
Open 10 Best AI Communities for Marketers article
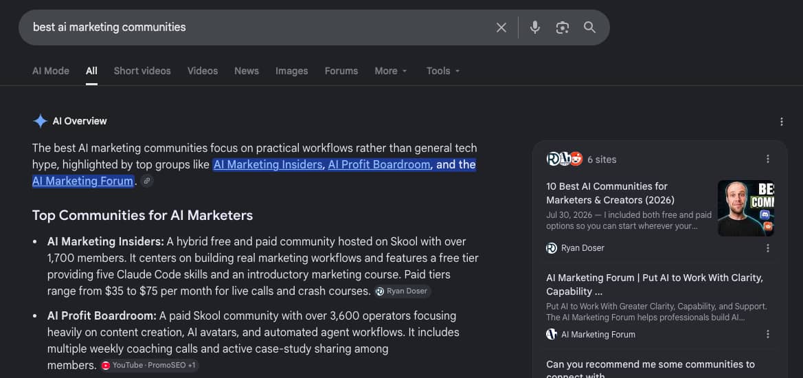tap(611, 193)
